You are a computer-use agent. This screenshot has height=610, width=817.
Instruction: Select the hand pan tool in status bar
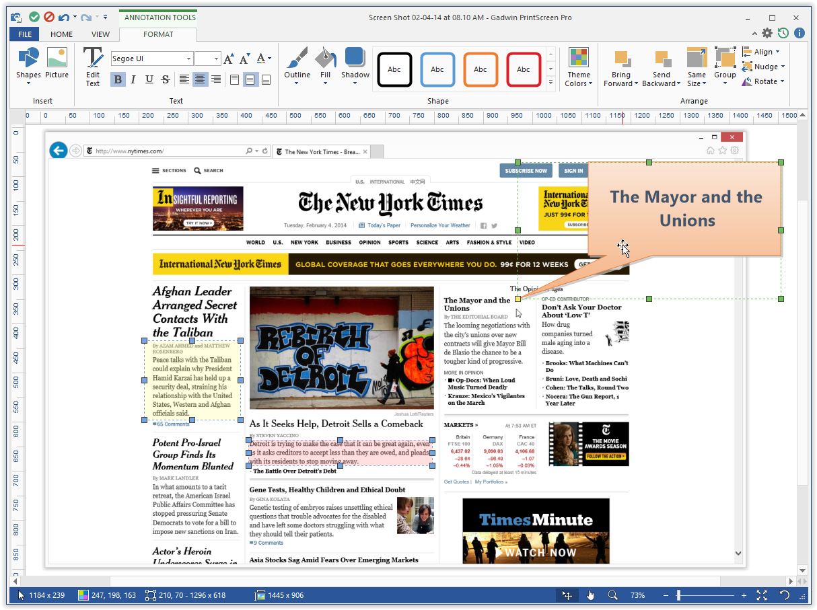(x=590, y=595)
